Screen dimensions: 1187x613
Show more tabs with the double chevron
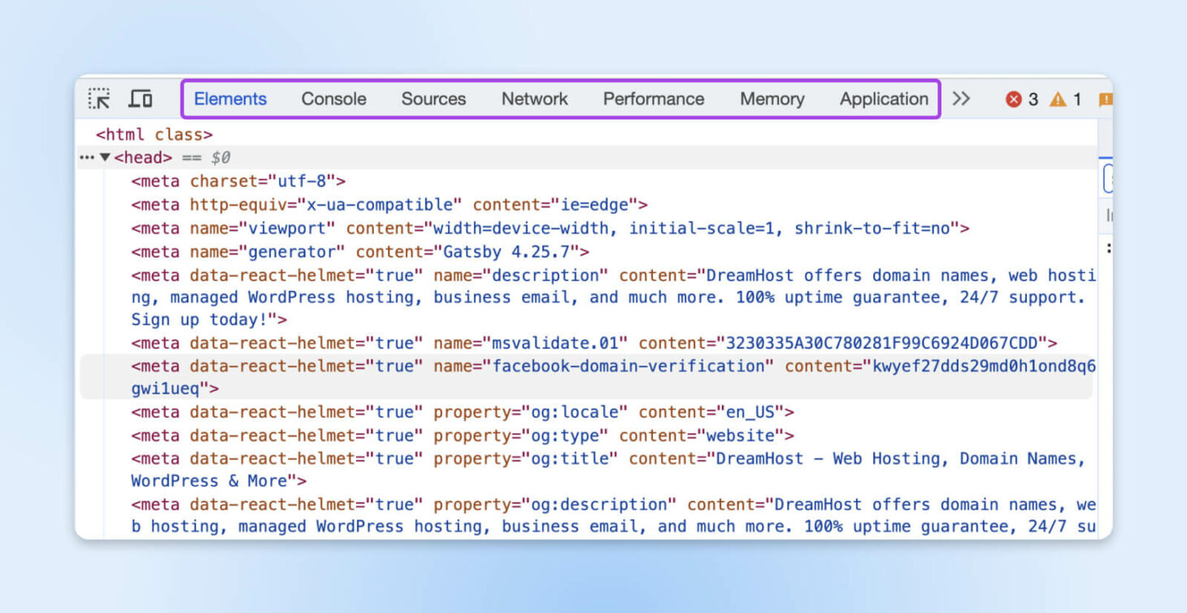click(961, 99)
